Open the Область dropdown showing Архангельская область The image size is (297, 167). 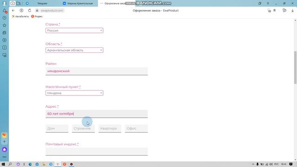click(74, 50)
